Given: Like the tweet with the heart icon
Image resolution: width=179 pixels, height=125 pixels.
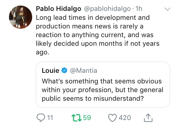Looking at the screenshot, I should point(112,117).
